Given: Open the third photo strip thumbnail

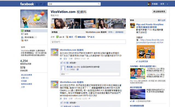Looking at the screenshot, I should 88,24.
